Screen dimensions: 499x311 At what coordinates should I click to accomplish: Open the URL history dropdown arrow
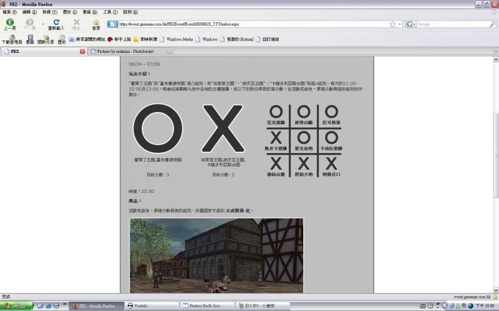(399, 24)
